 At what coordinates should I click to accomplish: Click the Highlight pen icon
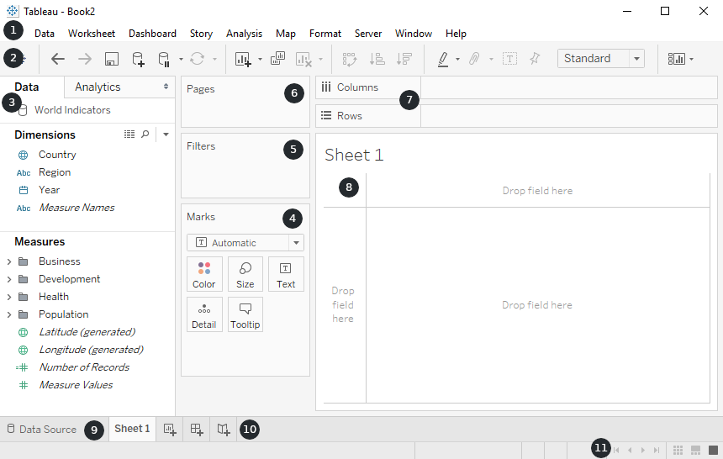443,59
